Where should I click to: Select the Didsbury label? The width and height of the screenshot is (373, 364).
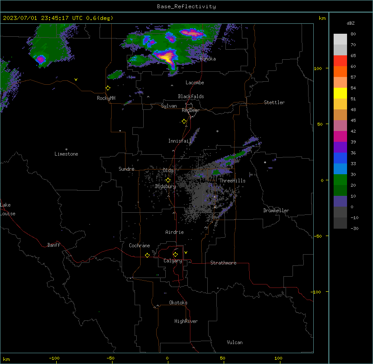point(165,186)
